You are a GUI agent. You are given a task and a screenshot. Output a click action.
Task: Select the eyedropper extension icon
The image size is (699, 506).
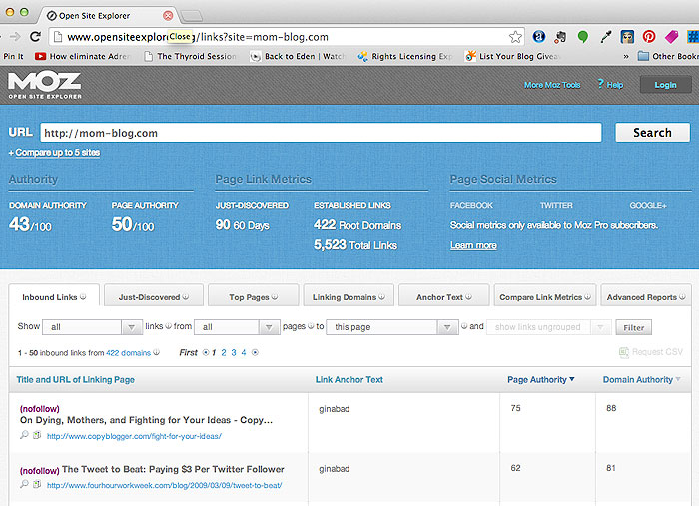(605, 37)
